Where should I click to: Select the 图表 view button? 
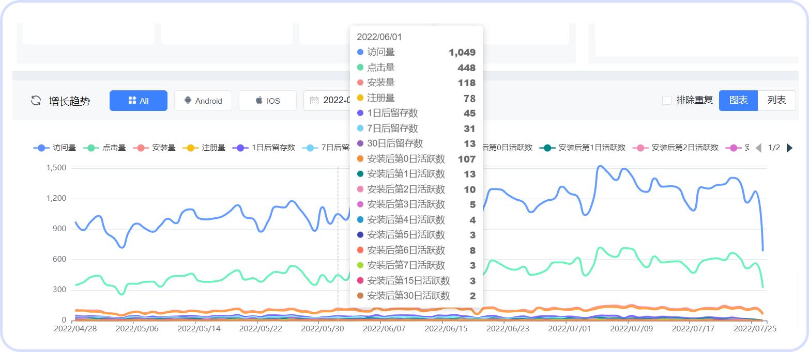738,101
